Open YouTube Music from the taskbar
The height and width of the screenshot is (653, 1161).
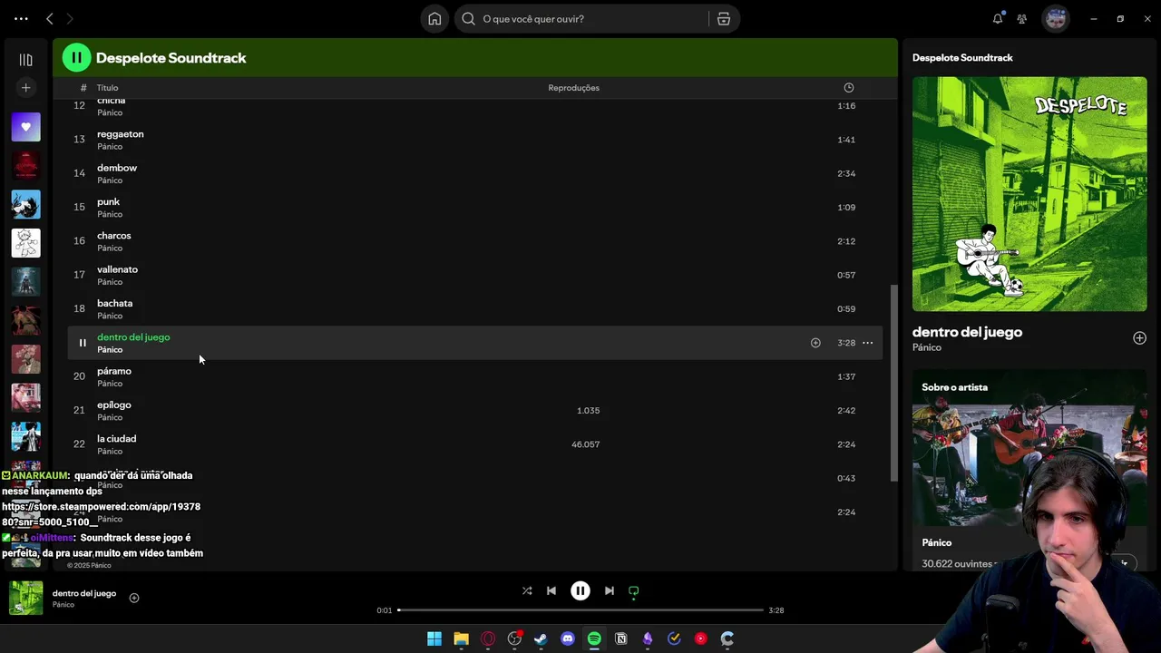pyautogui.click(x=700, y=638)
